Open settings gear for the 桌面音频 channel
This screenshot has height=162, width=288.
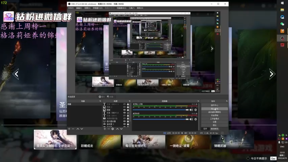click(195, 119)
